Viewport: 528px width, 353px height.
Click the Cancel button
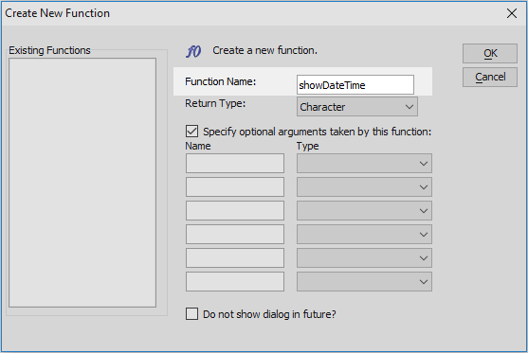(x=490, y=77)
